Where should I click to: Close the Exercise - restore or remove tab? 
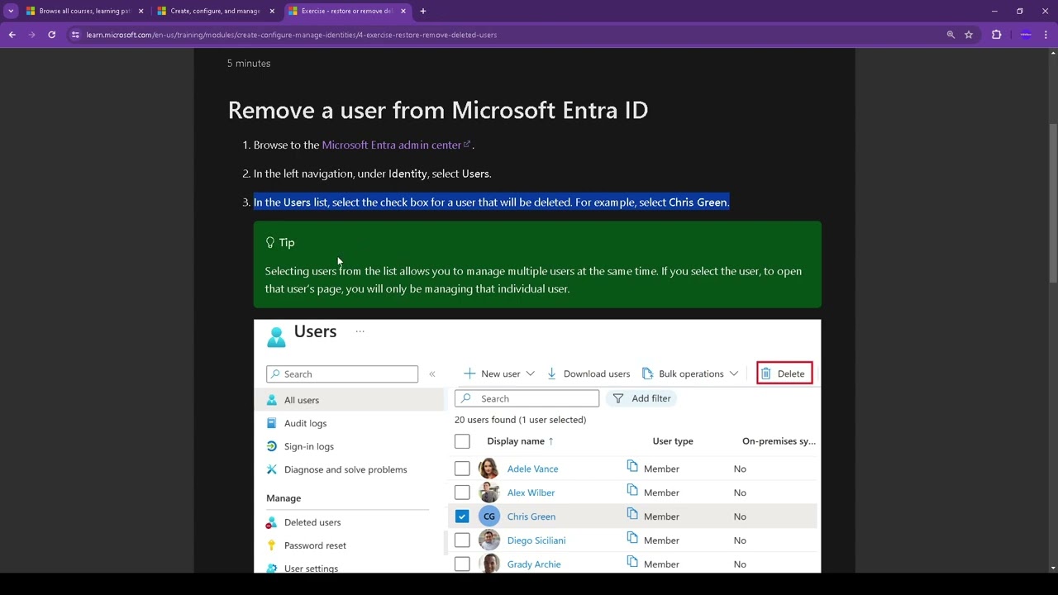(x=403, y=11)
